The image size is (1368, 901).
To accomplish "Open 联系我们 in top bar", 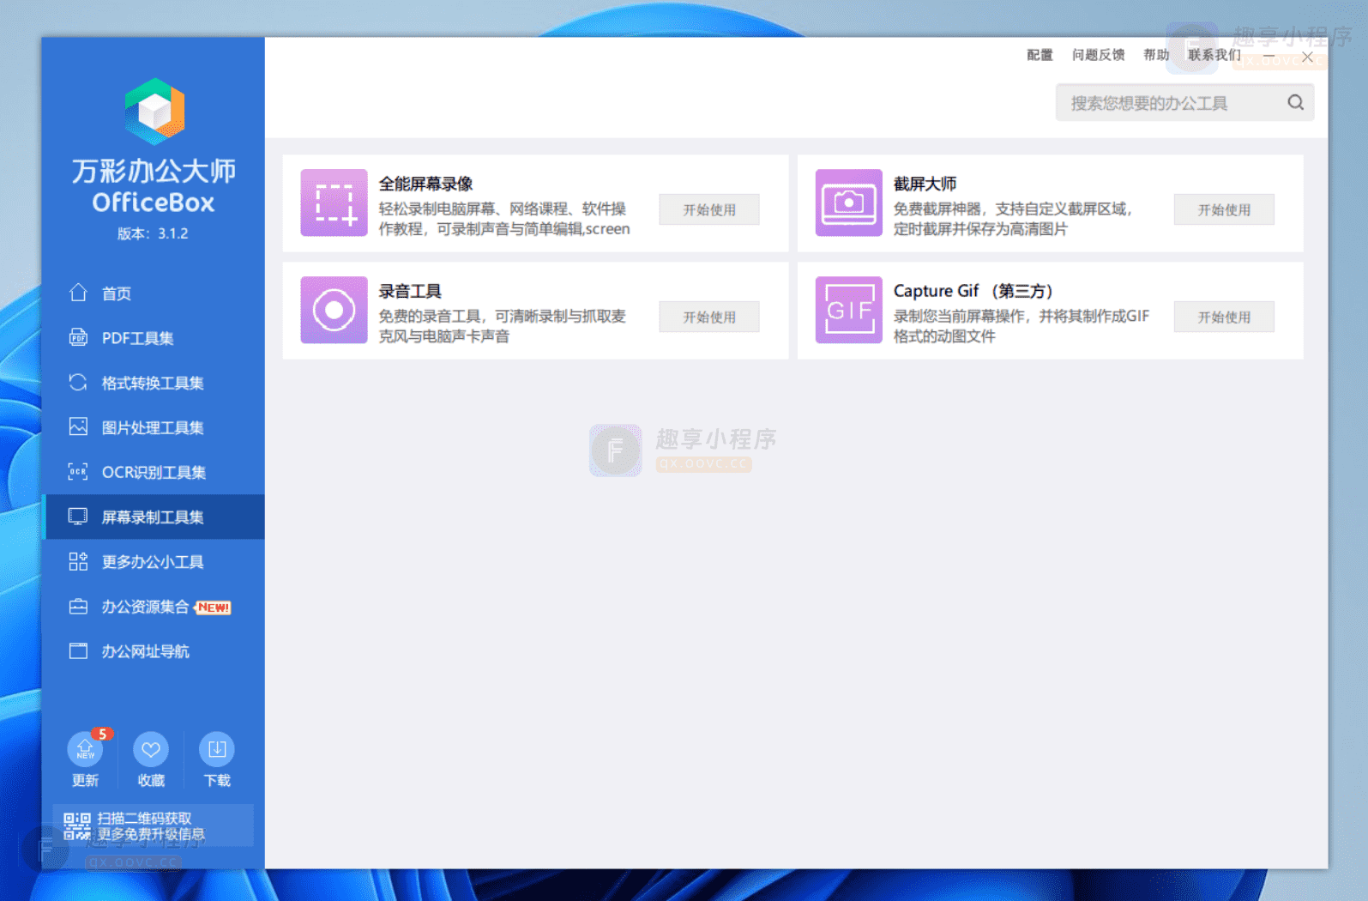I will [x=1214, y=55].
